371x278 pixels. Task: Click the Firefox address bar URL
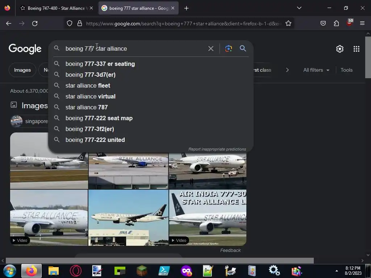tap(184, 24)
